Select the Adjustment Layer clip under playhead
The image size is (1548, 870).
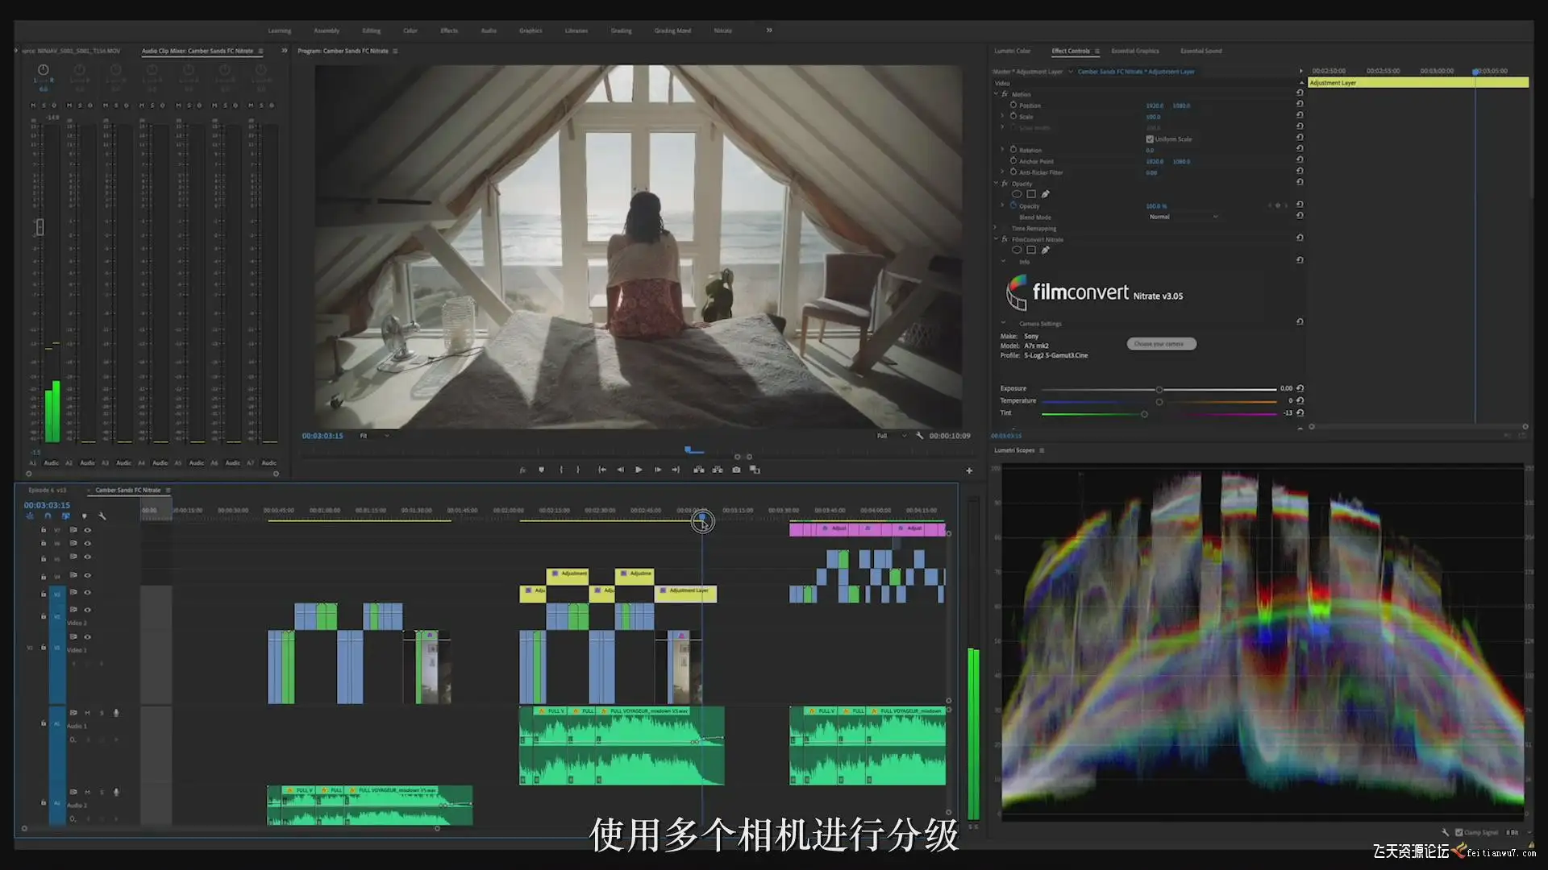click(686, 594)
